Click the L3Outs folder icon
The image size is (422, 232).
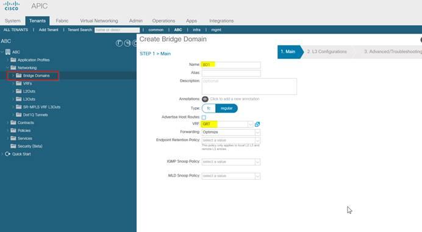coord(18,99)
